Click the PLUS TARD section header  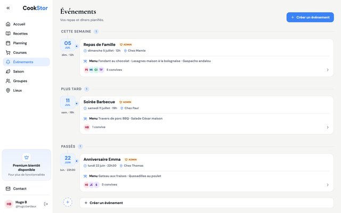tap(71, 89)
